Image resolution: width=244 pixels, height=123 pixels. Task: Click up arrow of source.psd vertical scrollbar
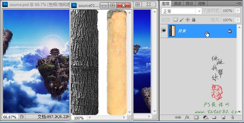pyautogui.click(x=155, y=12)
